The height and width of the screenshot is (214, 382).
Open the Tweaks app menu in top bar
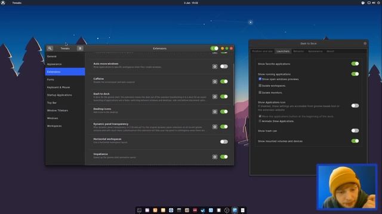coord(17,2)
